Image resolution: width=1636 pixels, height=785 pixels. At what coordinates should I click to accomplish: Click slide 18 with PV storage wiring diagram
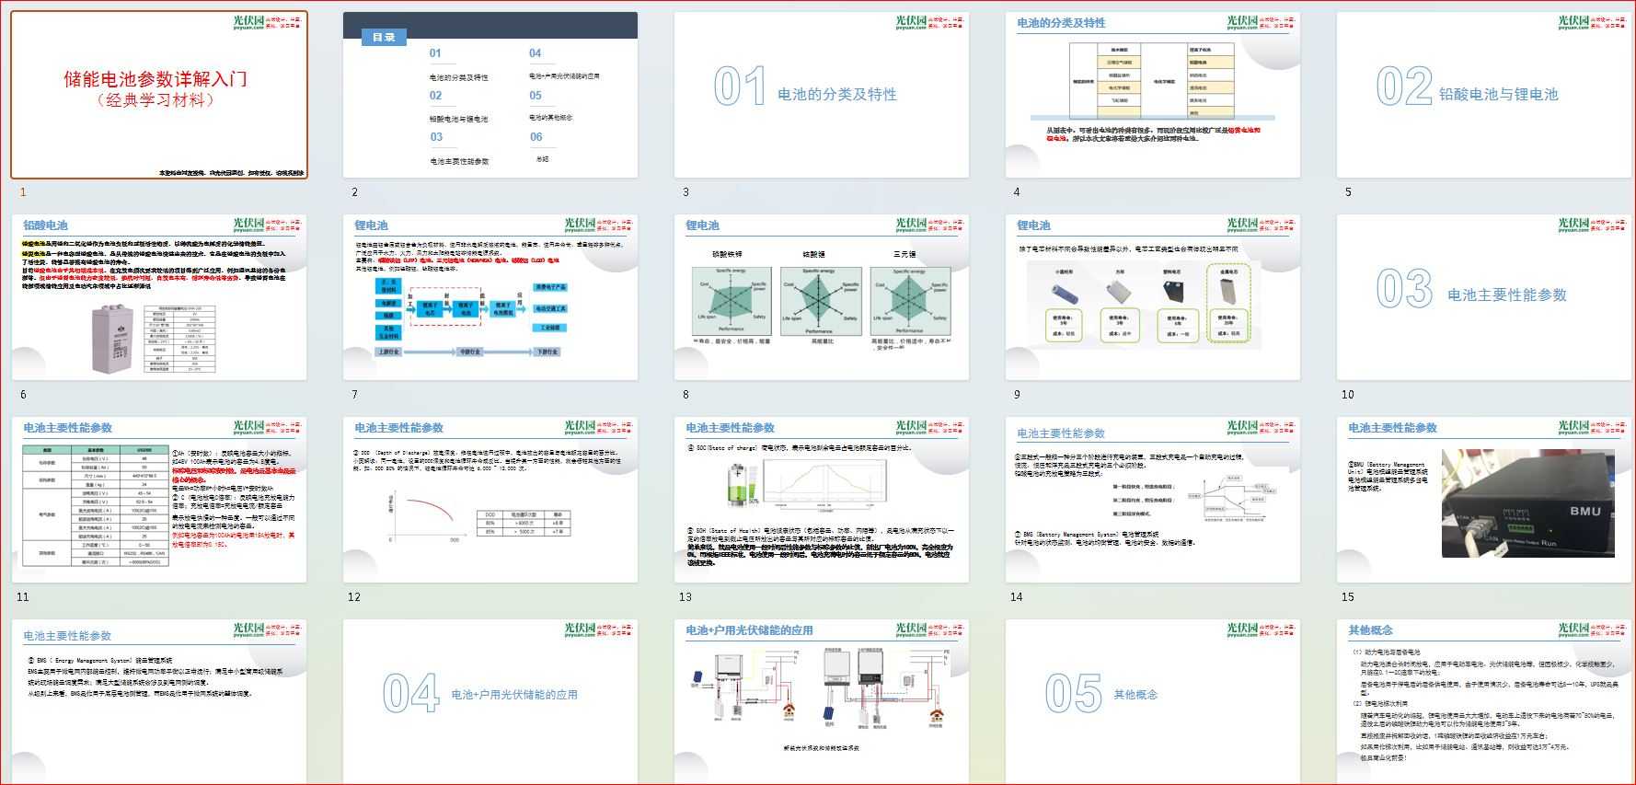click(x=821, y=702)
